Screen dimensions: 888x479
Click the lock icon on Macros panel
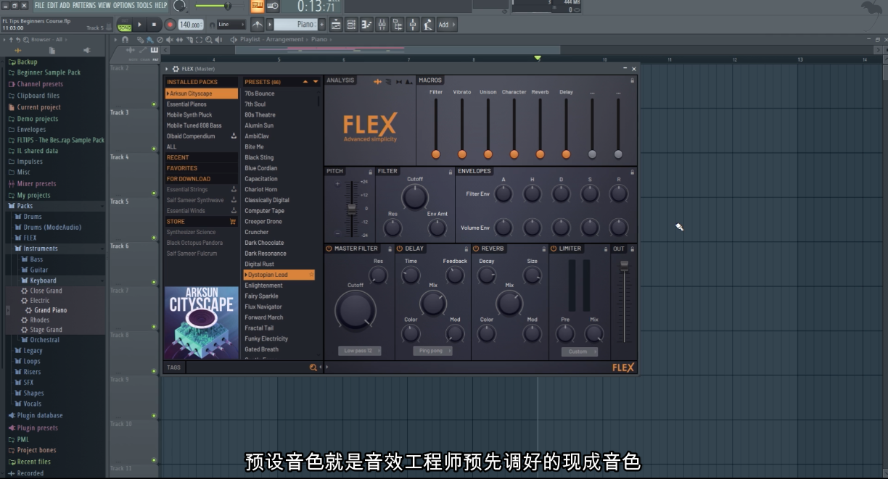coord(632,80)
